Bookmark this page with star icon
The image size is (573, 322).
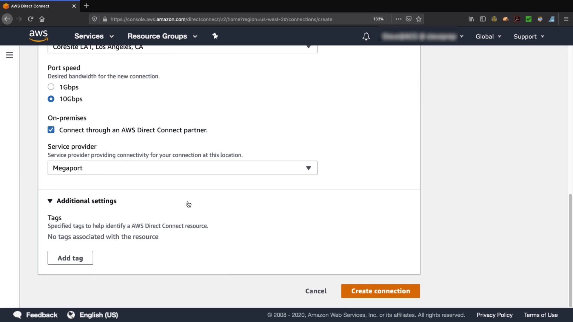coord(419,19)
